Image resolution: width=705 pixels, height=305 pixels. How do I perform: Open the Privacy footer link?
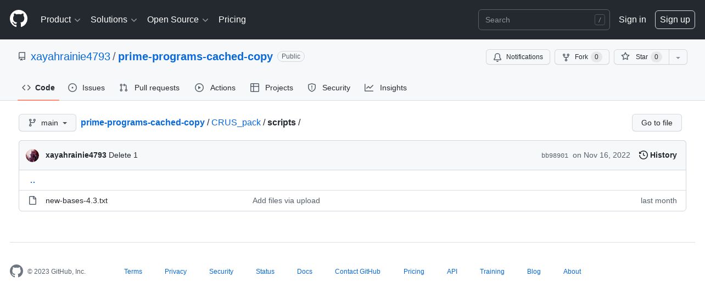(x=176, y=272)
